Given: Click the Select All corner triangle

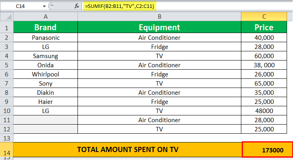Looking at the screenshot, I should (7, 17).
